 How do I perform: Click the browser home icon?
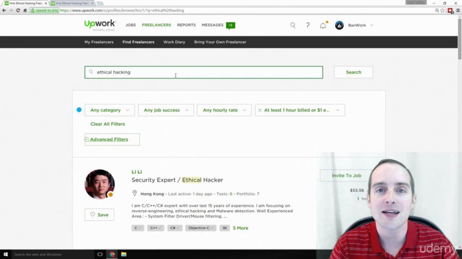point(25,10)
